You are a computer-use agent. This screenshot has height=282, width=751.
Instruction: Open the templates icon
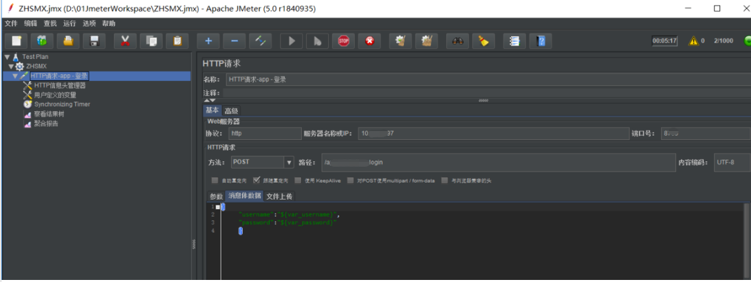click(x=42, y=41)
